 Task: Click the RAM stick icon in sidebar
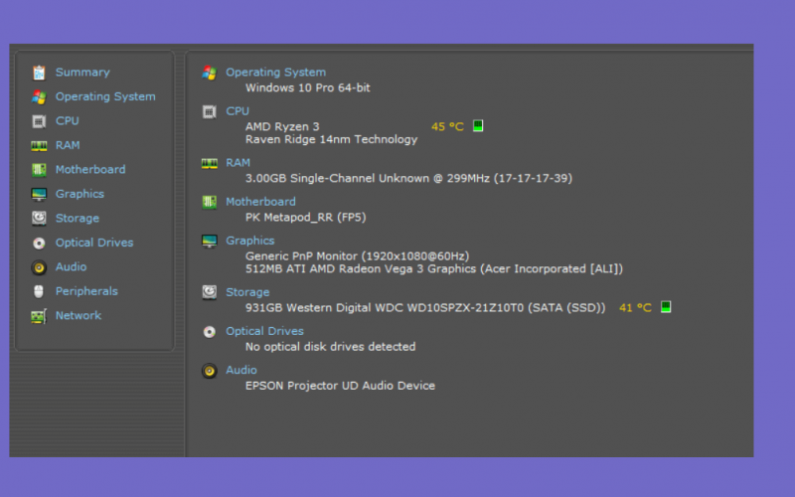tap(39, 146)
